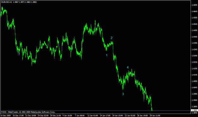The width and height of the screenshot is (198, 117).
Task: Click the 22 Jan 02:00 time label
Action: click(130, 116)
